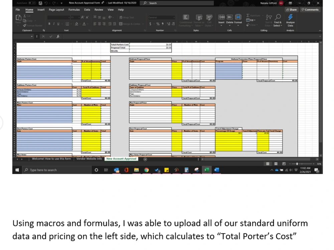Click the Help tab

(121, 10)
